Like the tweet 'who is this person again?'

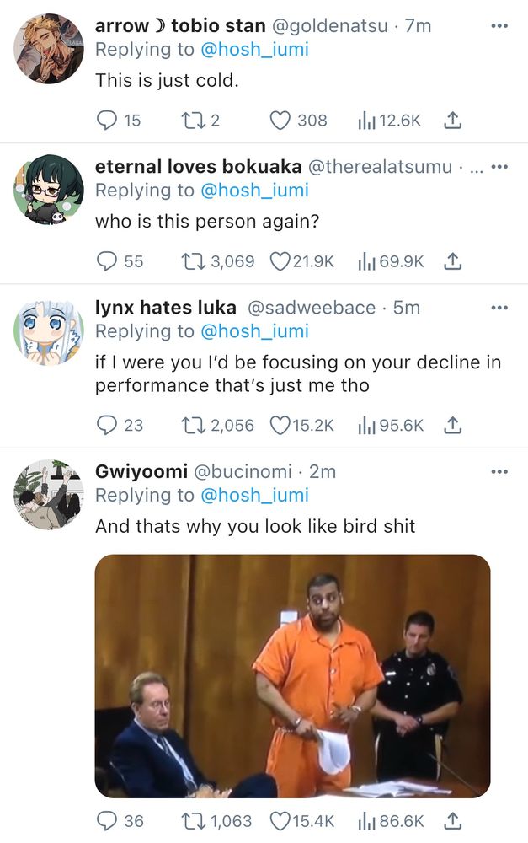tap(280, 261)
